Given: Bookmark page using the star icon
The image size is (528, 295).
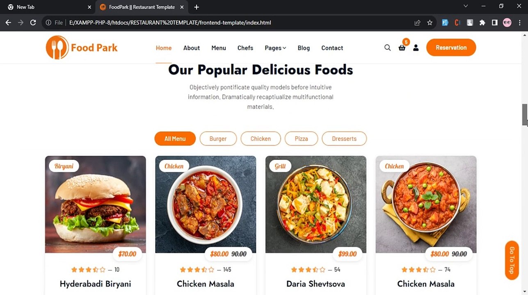Looking at the screenshot, I should click(x=430, y=23).
